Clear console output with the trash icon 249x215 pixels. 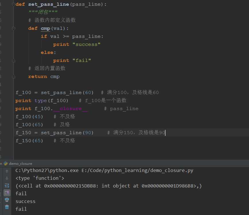7,207
